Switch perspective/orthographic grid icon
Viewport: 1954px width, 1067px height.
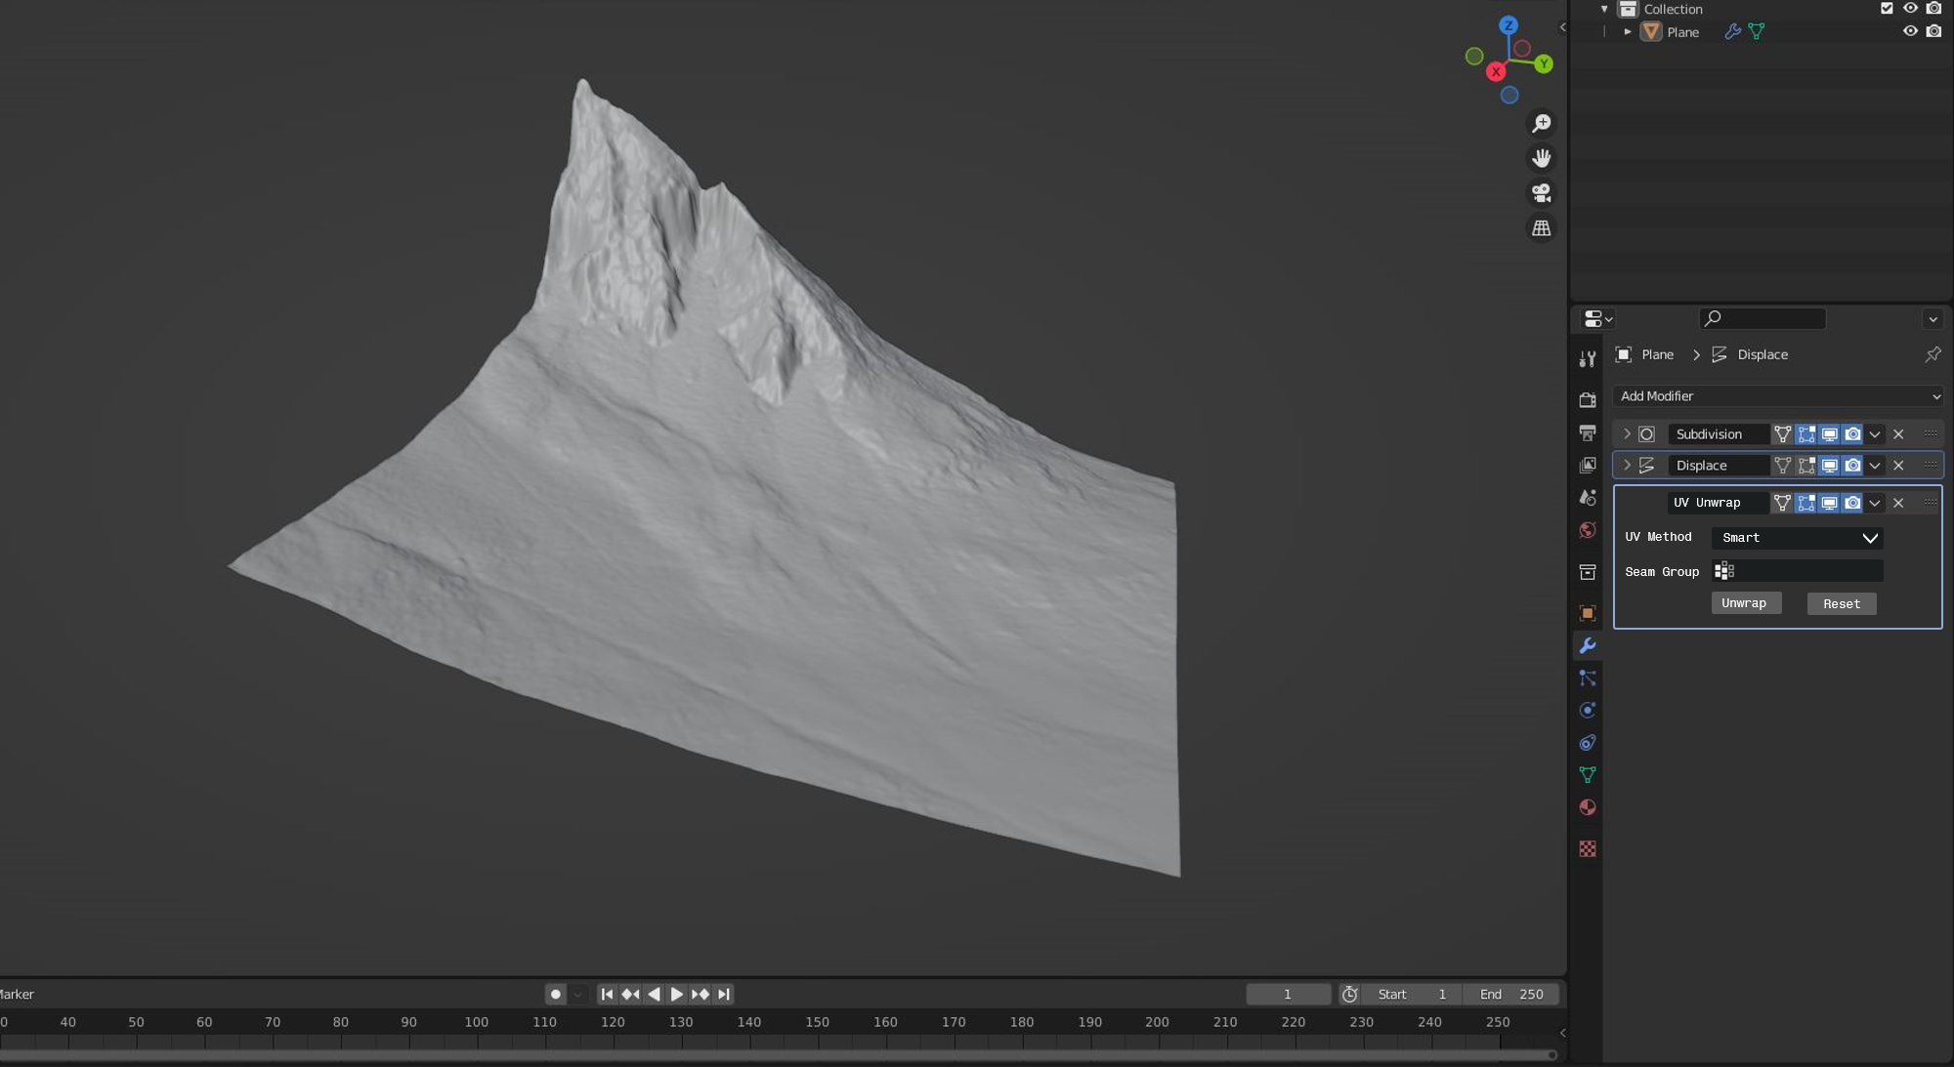pyautogui.click(x=1541, y=228)
